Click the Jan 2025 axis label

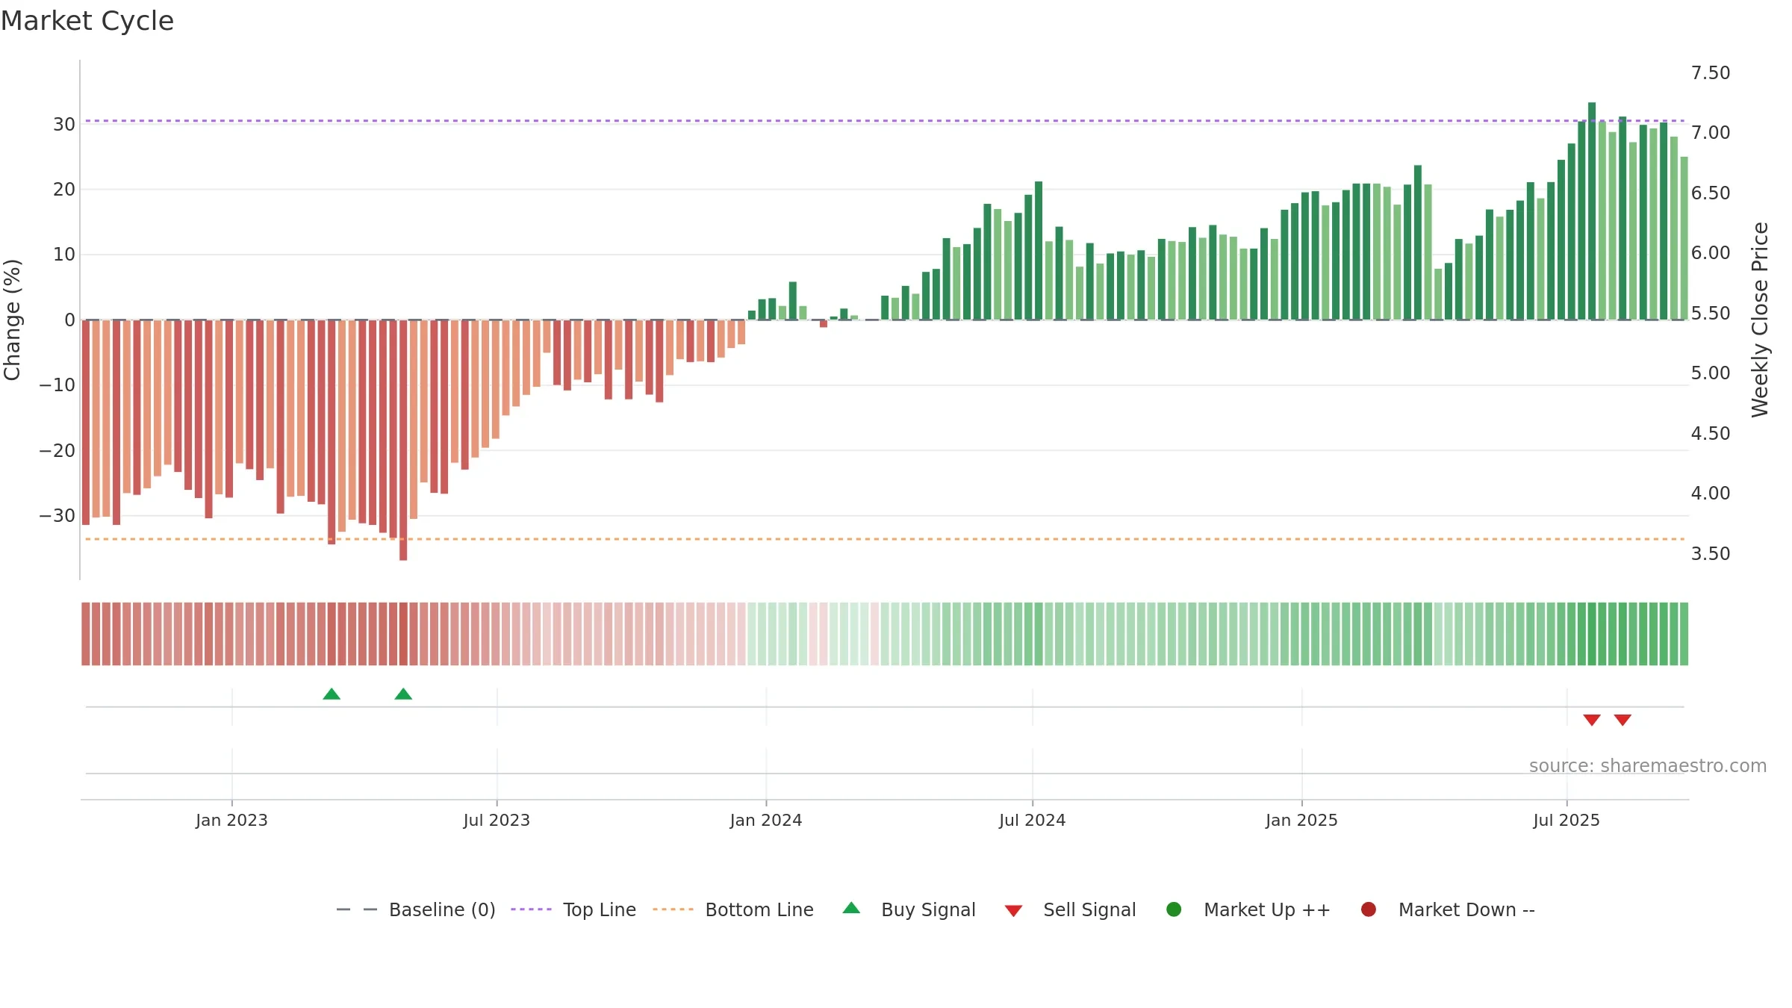[1301, 820]
